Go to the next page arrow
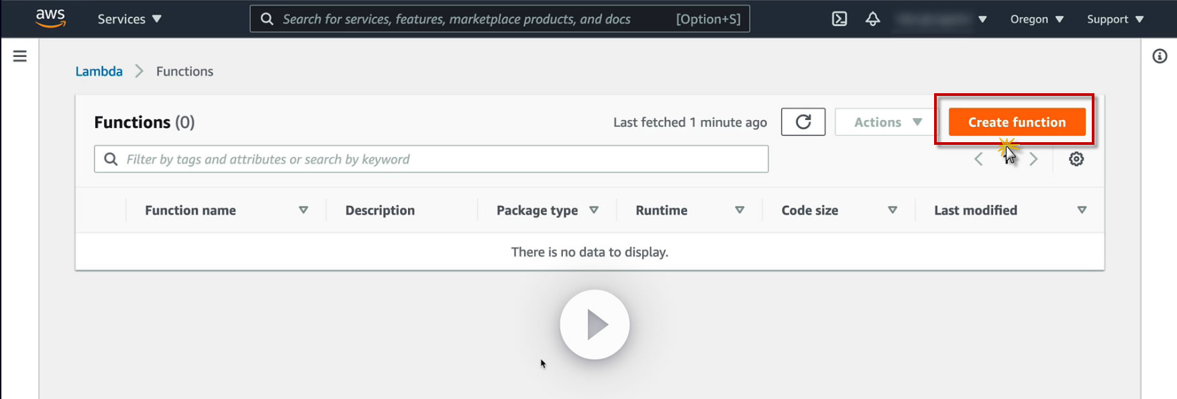The height and width of the screenshot is (399, 1177). click(x=1033, y=159)
